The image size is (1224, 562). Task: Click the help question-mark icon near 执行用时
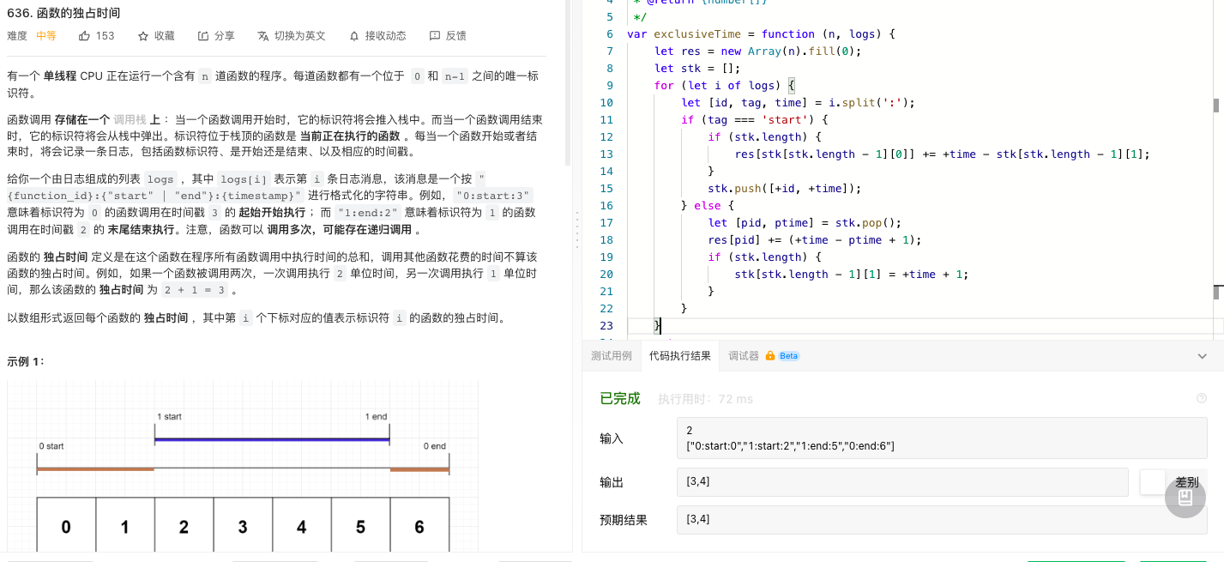click(1202, 398)
